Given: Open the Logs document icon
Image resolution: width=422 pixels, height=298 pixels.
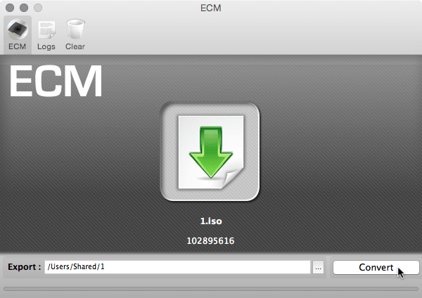Looking at the screenshot, I should (x=46, y=30).
